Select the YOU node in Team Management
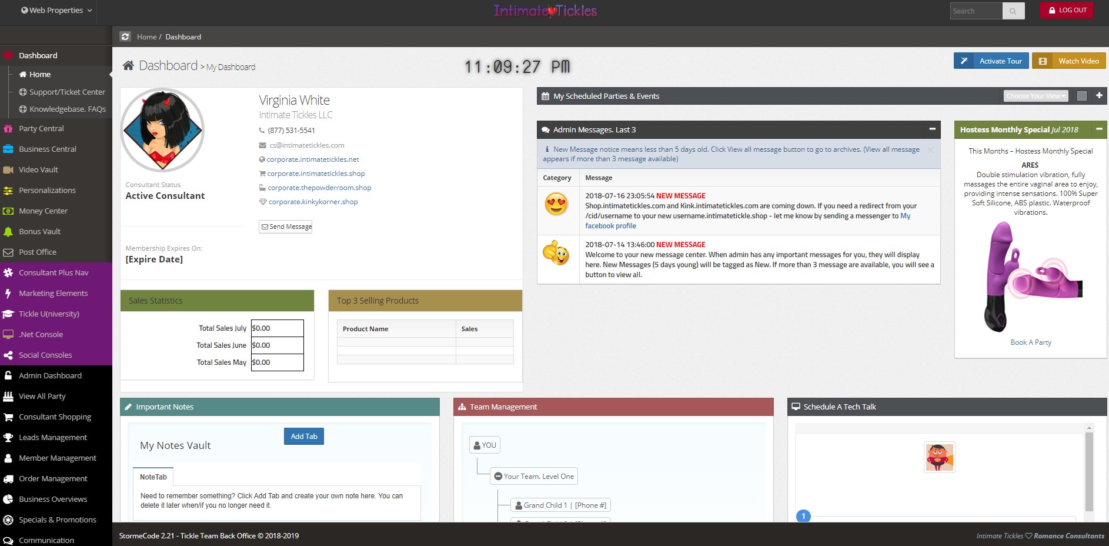 click(x=485, y=445)
